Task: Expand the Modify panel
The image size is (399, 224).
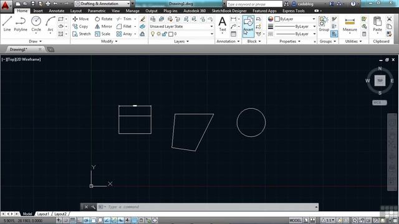Action: pyautogui.click(x=110, y=41)
